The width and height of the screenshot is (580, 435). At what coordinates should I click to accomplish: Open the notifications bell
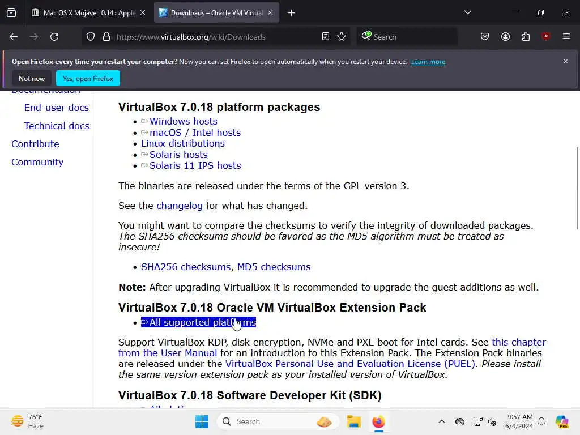pyautogui.click(x=541, y=421)
